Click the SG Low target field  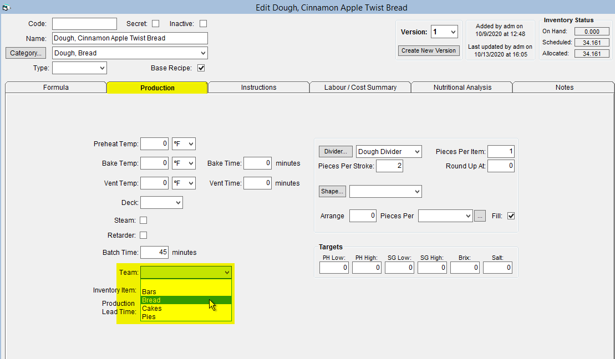(399, 268)
